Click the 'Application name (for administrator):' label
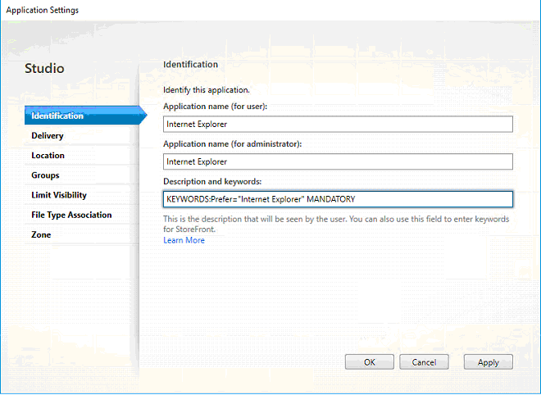541x395 pixels. [x=233, y=144]
